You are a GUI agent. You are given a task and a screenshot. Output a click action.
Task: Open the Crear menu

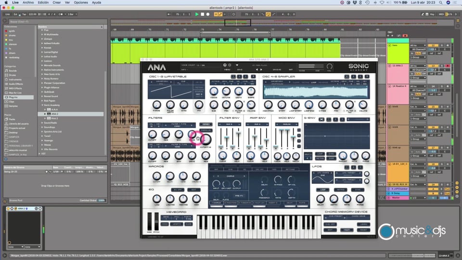[x=57, y=2]
